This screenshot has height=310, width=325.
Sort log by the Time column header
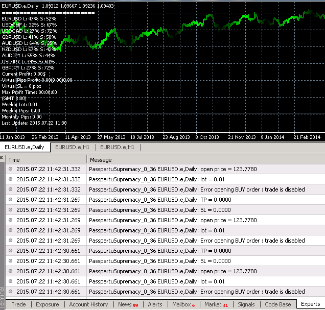point(46,160)
